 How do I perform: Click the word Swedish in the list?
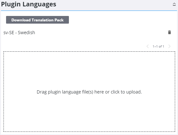point(26,33)
